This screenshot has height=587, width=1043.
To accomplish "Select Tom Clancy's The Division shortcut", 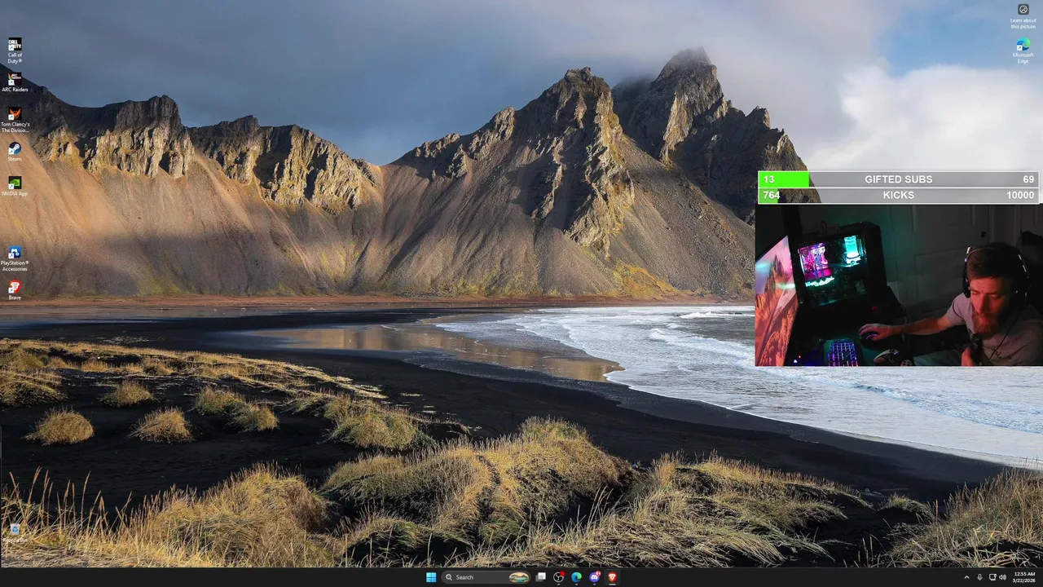I will 15,120.
